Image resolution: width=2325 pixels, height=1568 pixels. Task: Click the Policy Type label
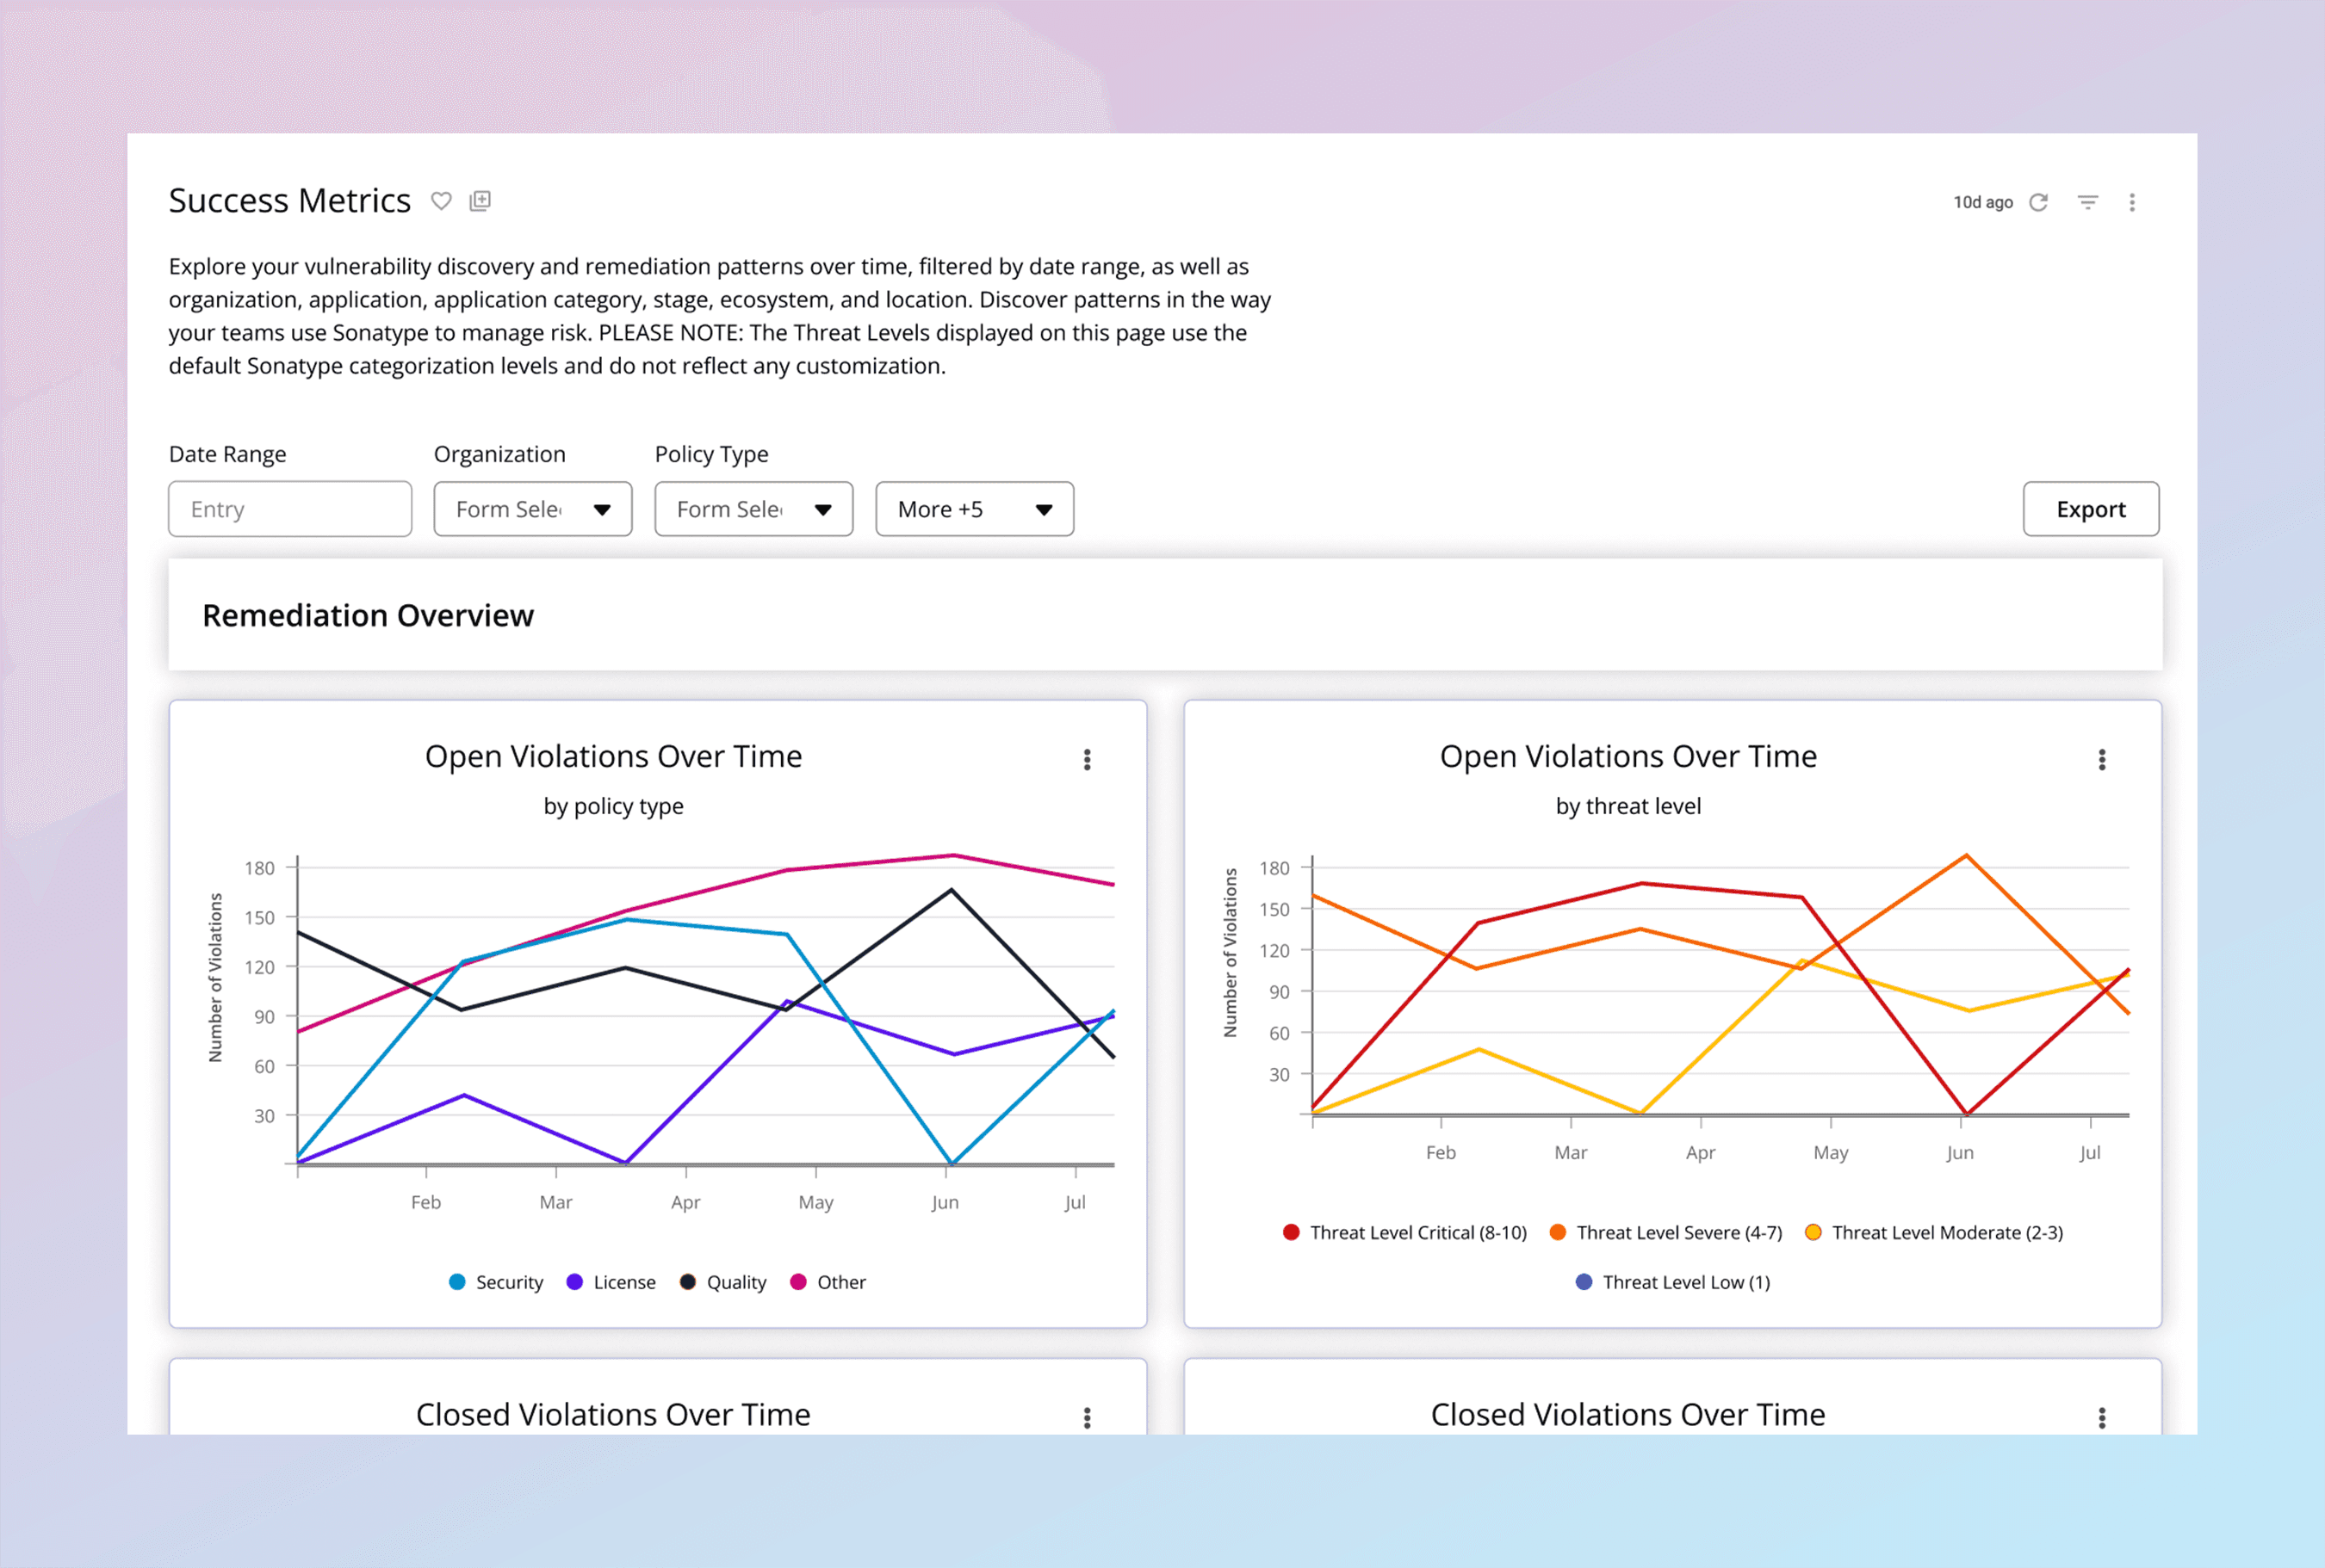click(x=712, y=454)
